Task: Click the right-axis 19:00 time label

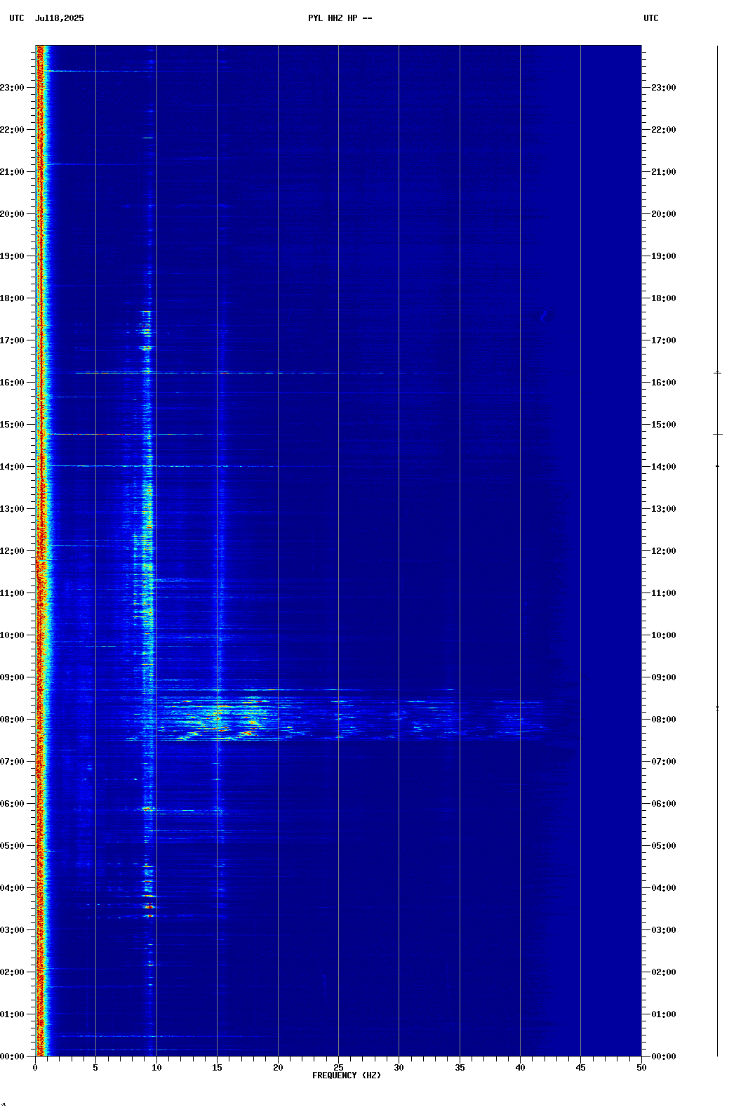Action: pos(664,256)
